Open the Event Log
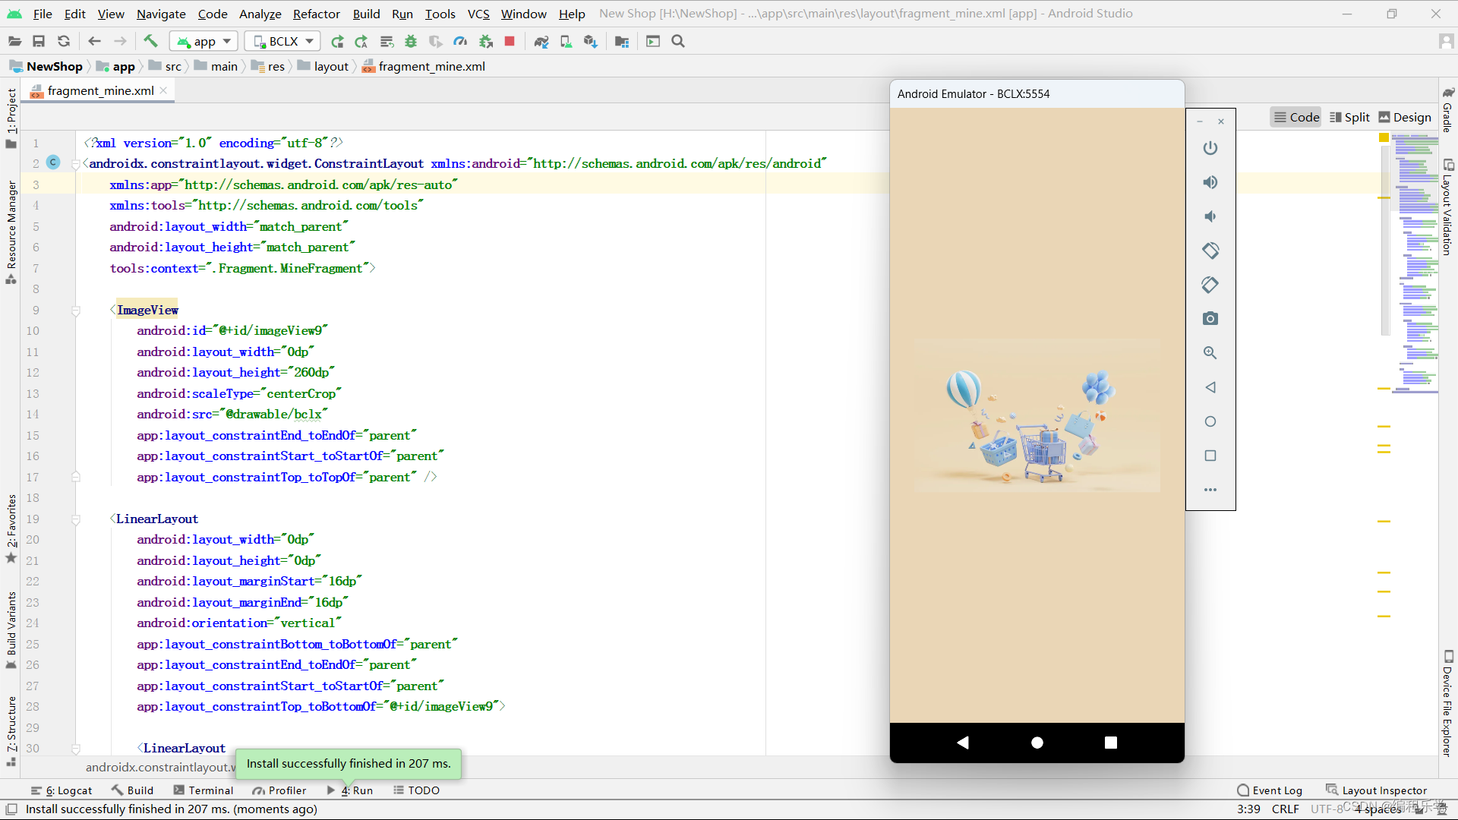Viewport: 1458px width, 820px height. (1270, 790)
